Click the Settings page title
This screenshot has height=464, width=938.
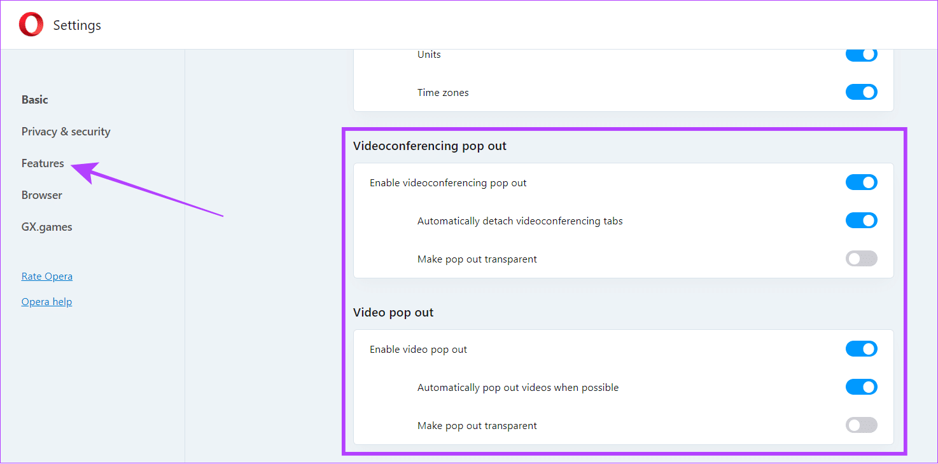click(x=77, y=25)
